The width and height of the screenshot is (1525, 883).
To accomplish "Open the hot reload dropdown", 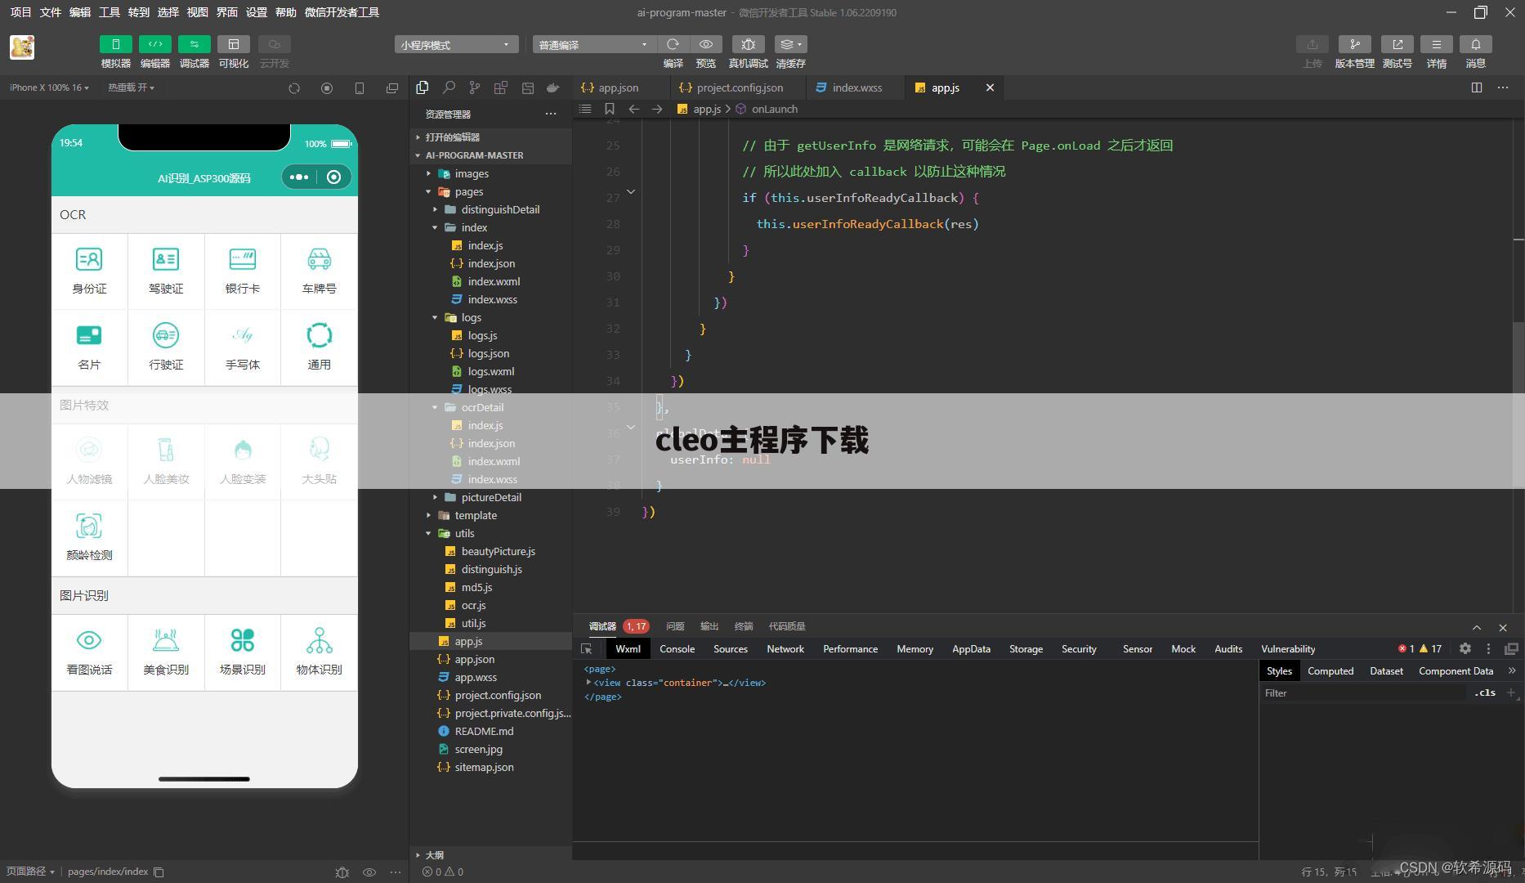I will [x=131, y=87].
